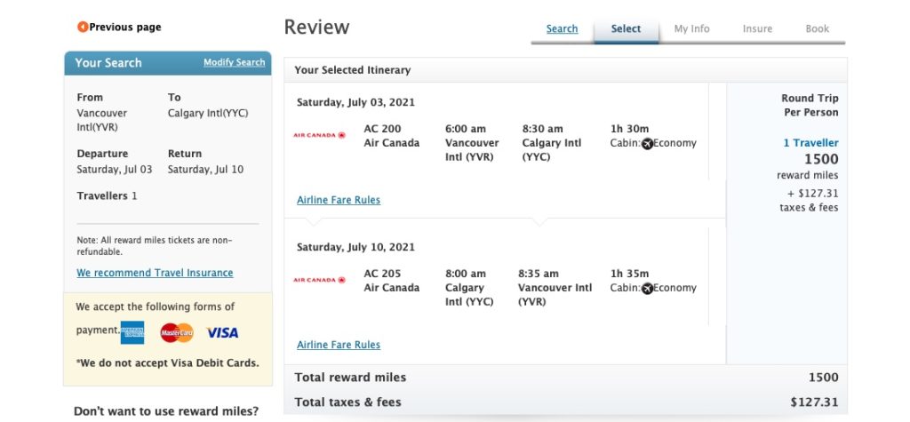Go back using Previous page link

click(125, 27)
